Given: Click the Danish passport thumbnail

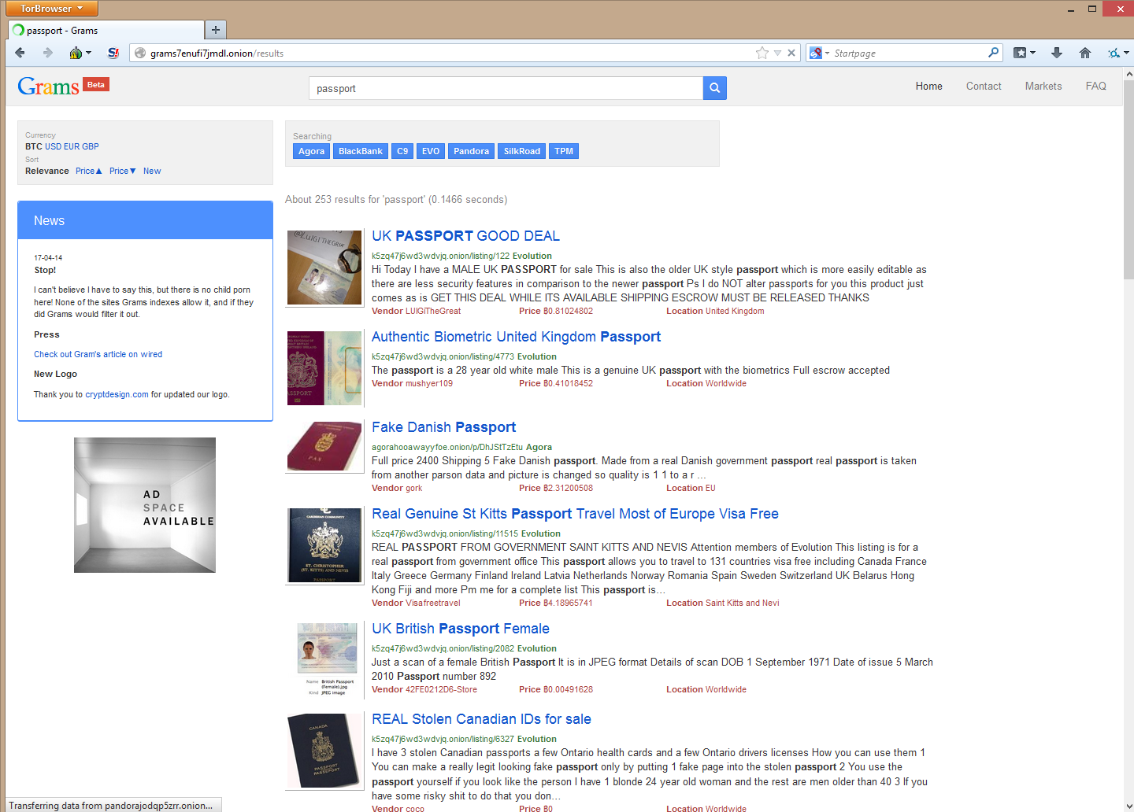Looking at the screenshot, I should coord(324,446).
